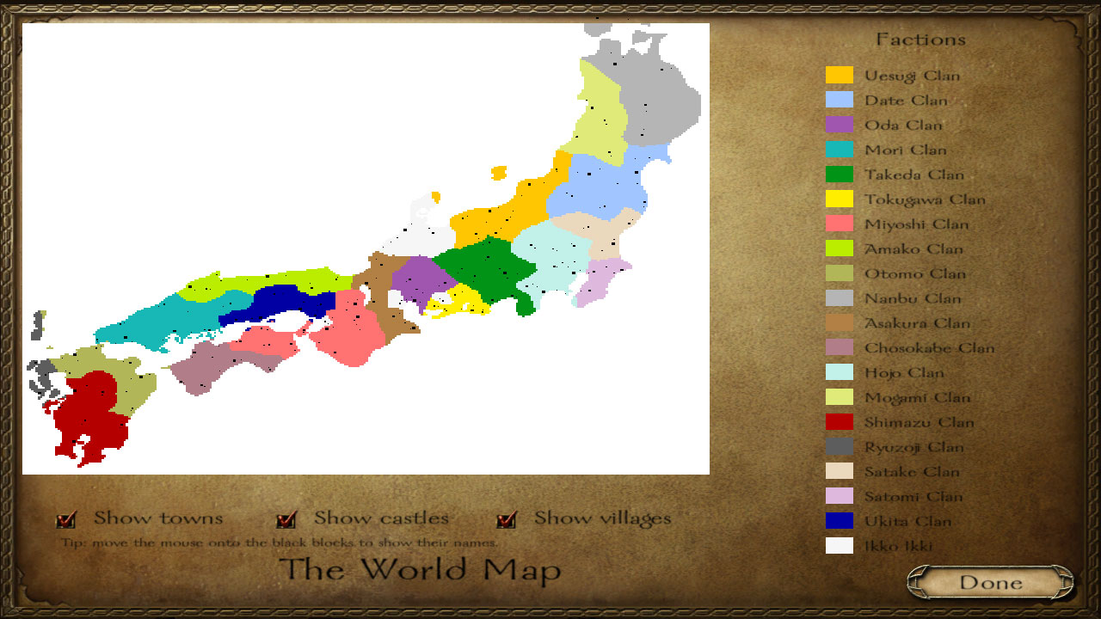Click the Takeda Clan green swatch
Screen dimensions: 1101x619
pyautogui.click(x=839, y=175)
